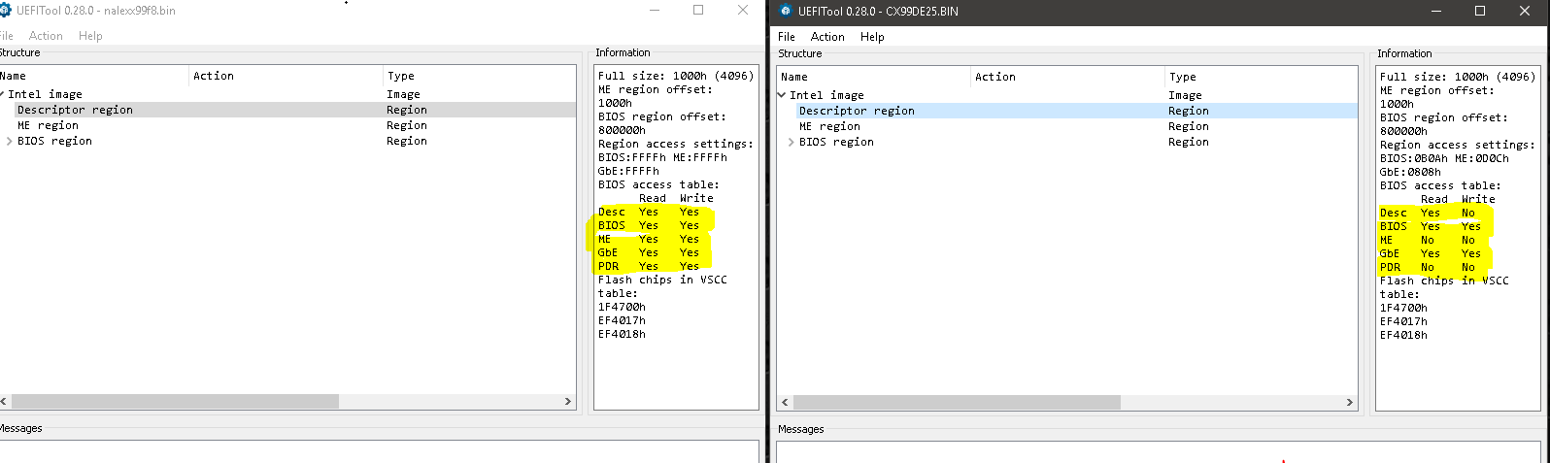Click Type column header in nalexx99f8.bin window
This screenshot has width=1550, height=463.
point(479,76)
